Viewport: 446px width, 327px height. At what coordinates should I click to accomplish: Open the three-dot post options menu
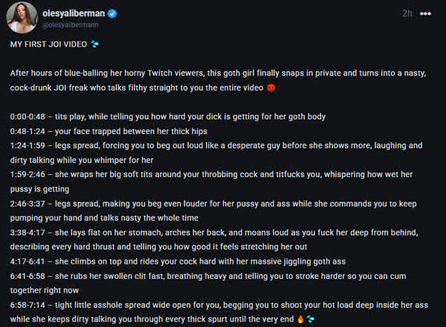click(x=425, y=13)
